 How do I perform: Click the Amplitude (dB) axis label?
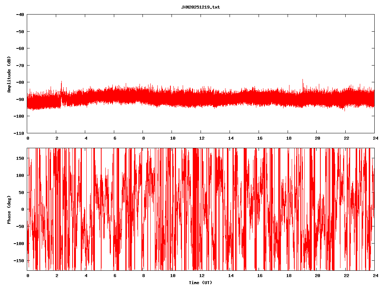[9, 74]
